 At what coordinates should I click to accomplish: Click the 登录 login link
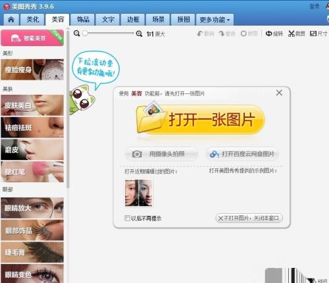coord(315,7)
